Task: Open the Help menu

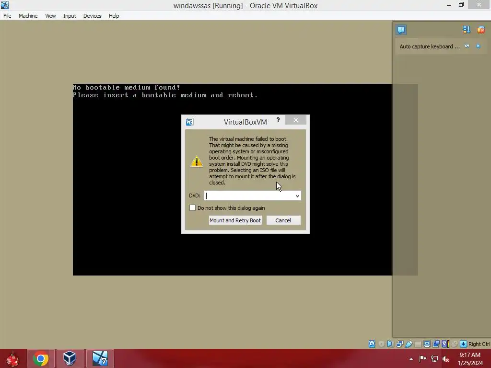Action: 114,16
